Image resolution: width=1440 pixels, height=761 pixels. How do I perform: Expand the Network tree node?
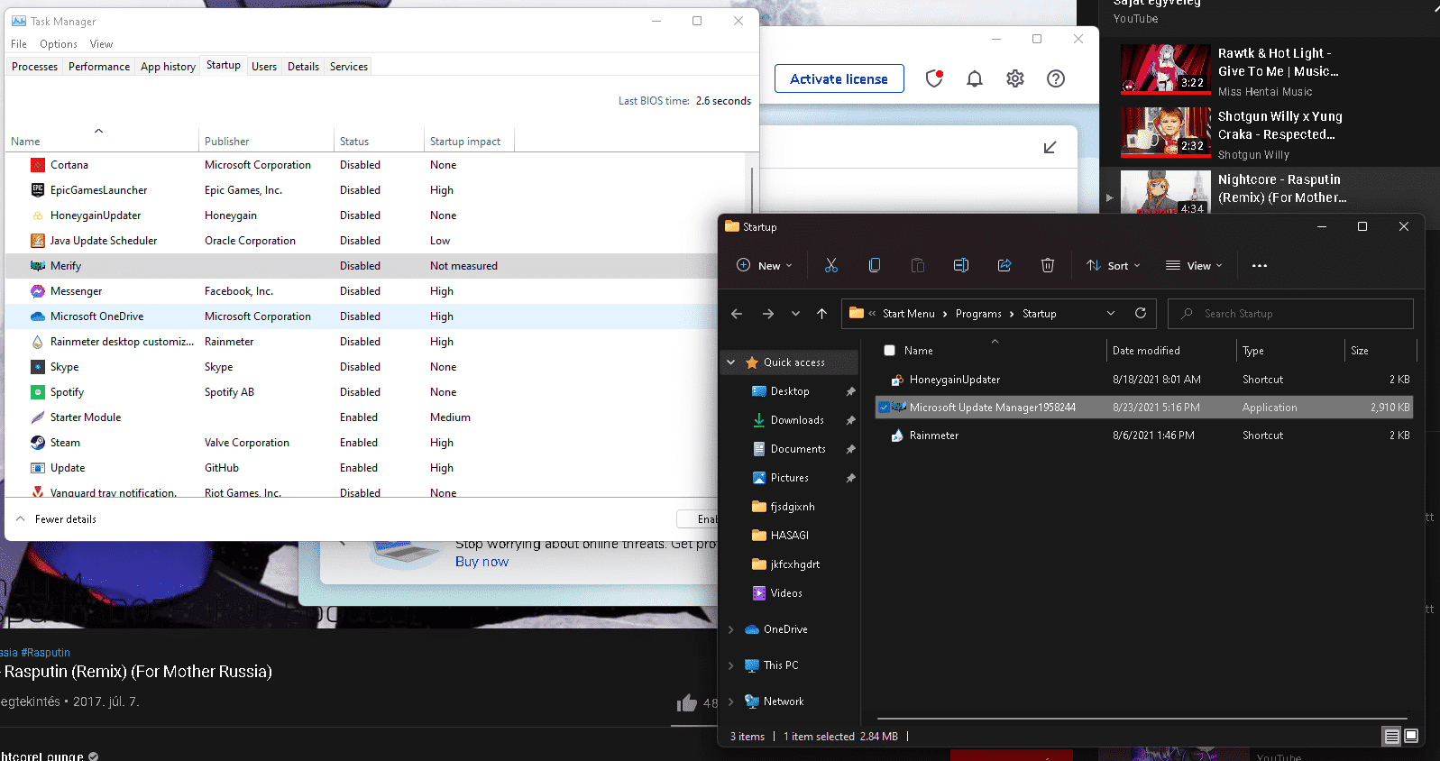pyautogui.click(x=731, y=701)
